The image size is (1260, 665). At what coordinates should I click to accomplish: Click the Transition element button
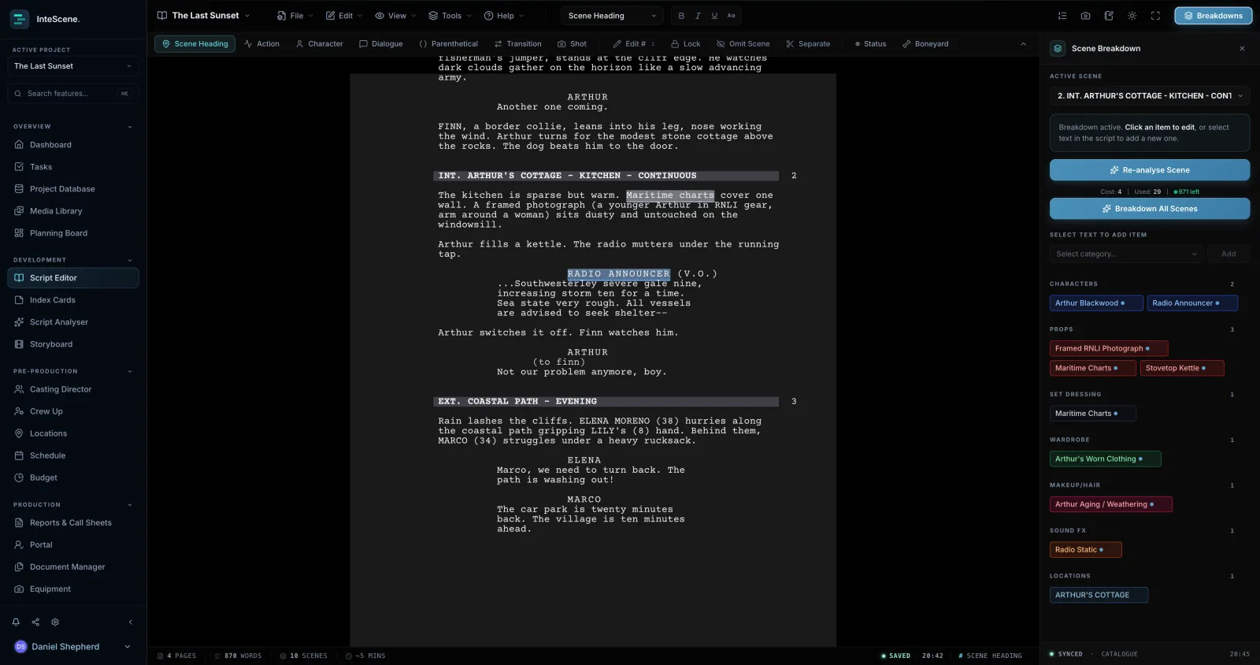click(518, 44)
